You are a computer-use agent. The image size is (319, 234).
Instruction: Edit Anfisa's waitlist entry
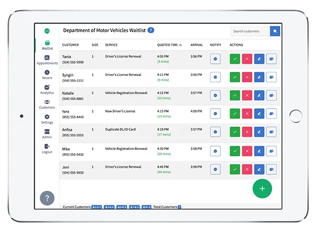tap(259, 132)
